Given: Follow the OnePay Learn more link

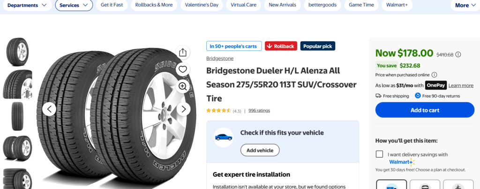Looking at the screenshot, I should (x=461, y=85).
